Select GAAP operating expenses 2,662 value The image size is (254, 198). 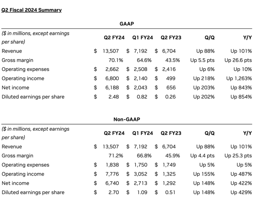(x=112, y=69)
